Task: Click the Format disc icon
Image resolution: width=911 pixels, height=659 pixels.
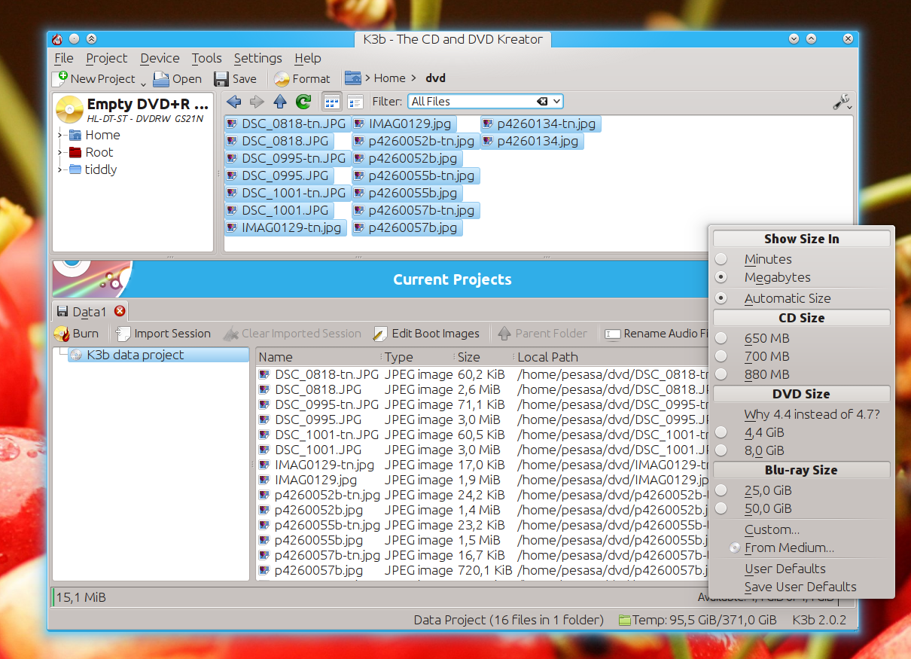Action: (x=282, y=78)
